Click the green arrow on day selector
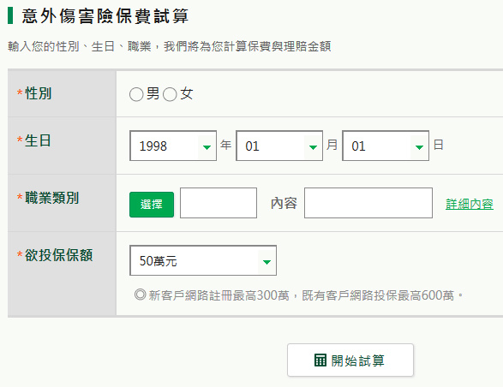Screen dimensions: 503x387 pyautogui.click(x=419, y=147)
